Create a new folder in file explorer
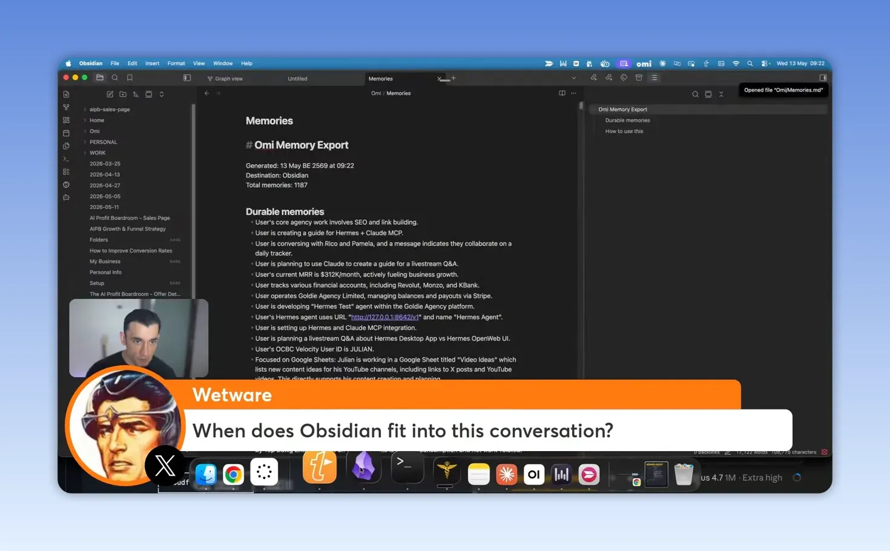890x551 pixels. [123, 94]
